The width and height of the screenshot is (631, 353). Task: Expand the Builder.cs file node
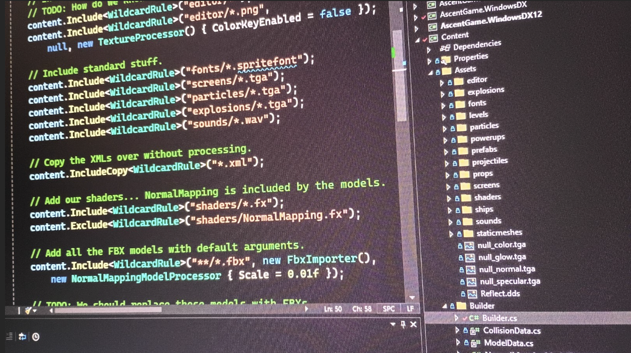456,318
